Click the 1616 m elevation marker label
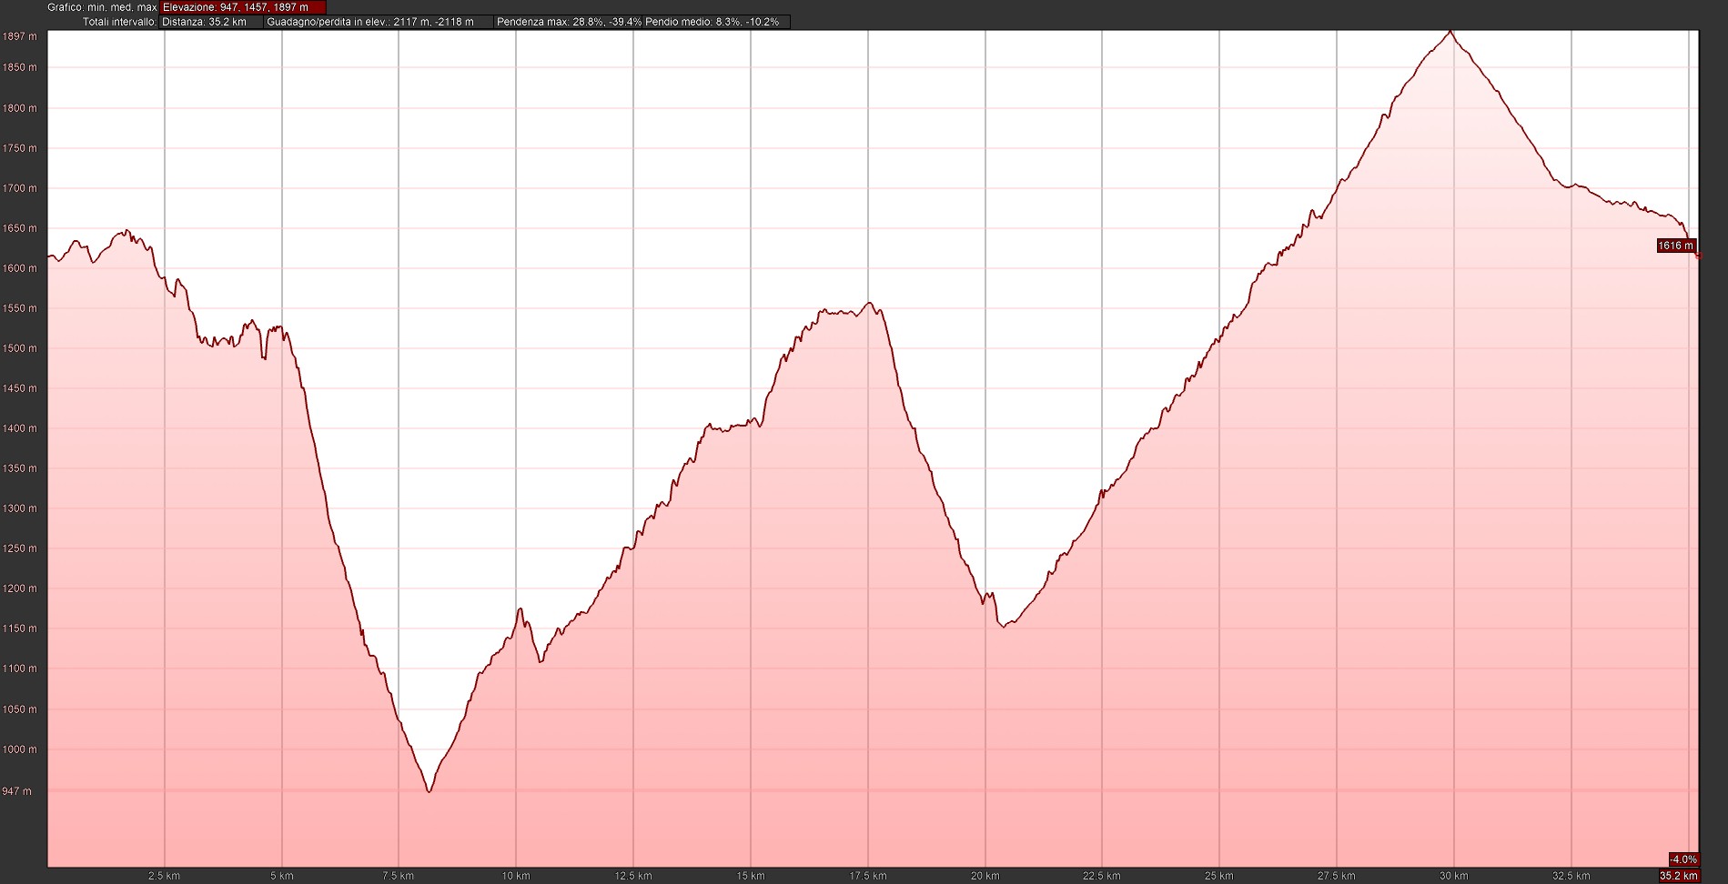The height and width of the screenshot is (884, 1728). point(1675,246)
